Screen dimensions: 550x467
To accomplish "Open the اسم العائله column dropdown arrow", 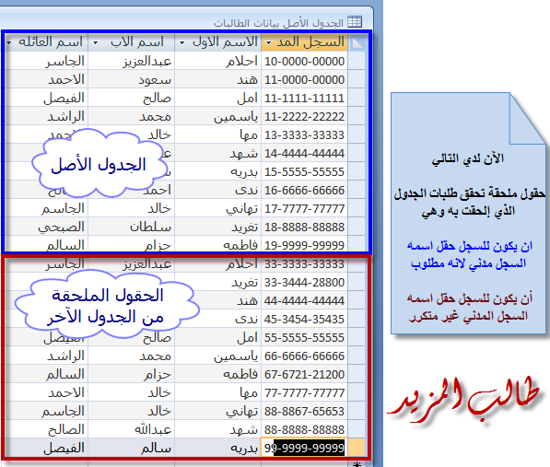I will click(9, 42).
